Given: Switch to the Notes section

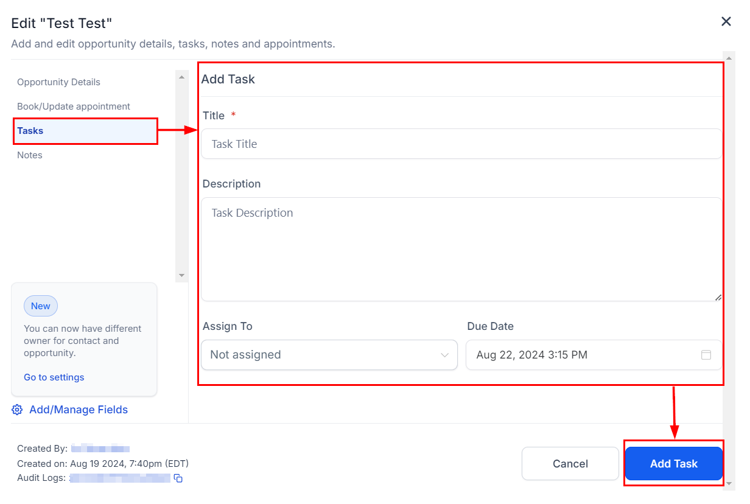Looking at the screenshot, I should [x=30, y=155].
